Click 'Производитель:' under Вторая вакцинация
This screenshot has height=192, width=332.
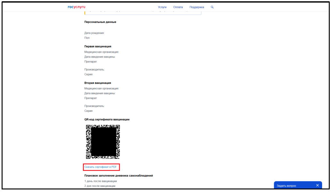coord(94,106)
